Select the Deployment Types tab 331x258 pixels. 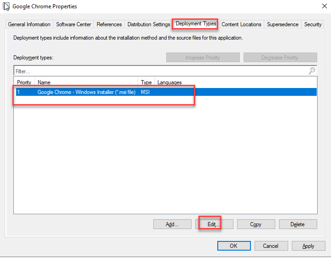tap(196, 24)
